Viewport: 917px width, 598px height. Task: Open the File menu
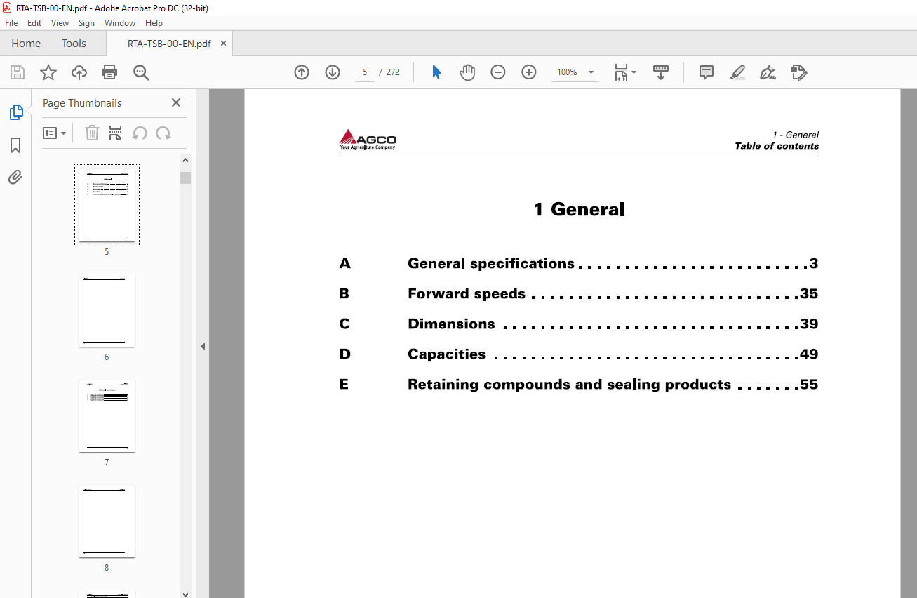(11, 23)
